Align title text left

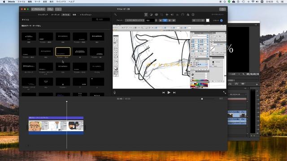tap(161, 21)
